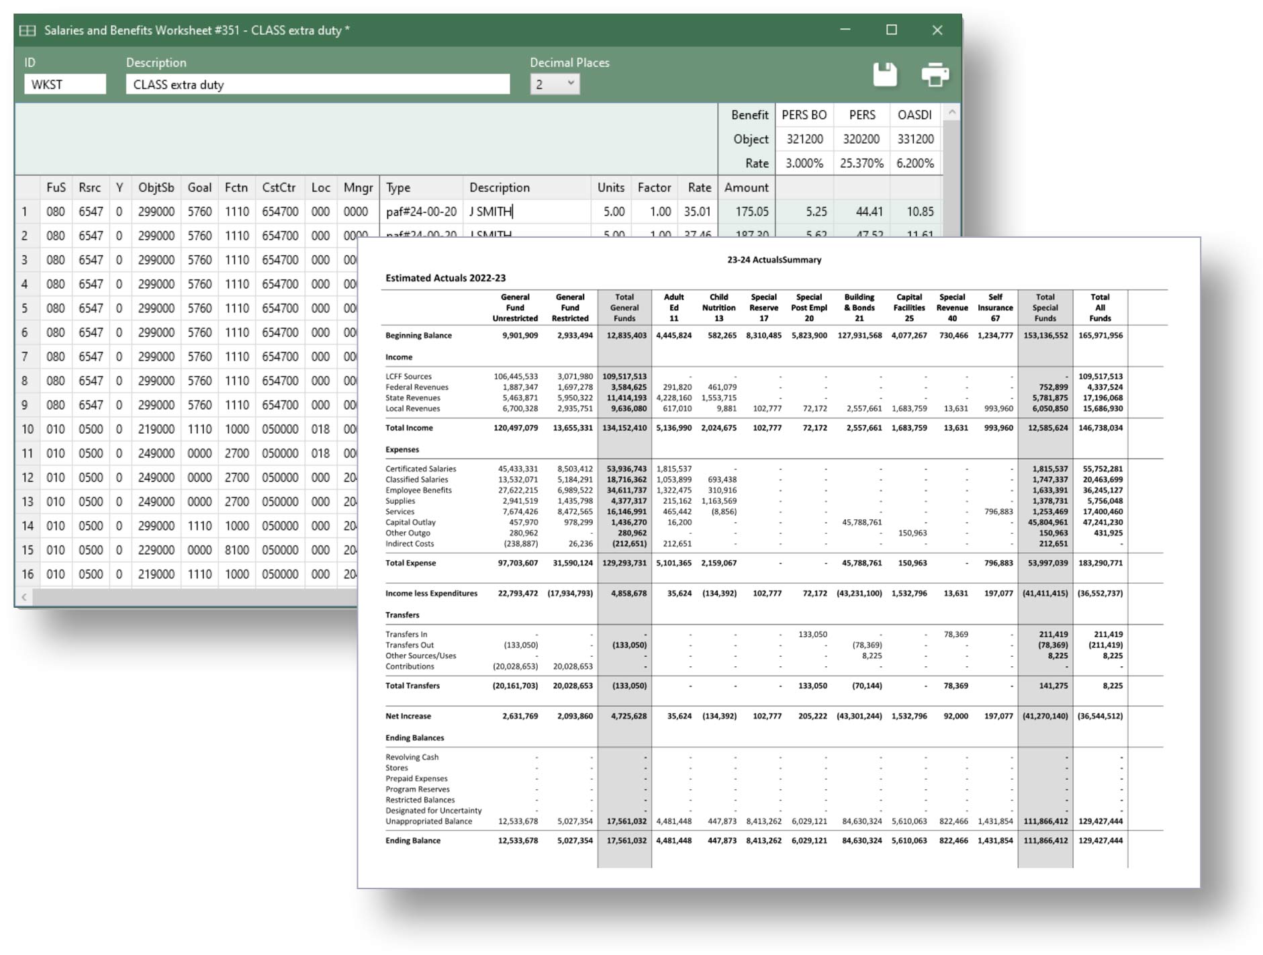The height and width of the screenshot is (955, 1263).
Task: Click the Save floppy disk icon
Action: (x=884, y=75)
